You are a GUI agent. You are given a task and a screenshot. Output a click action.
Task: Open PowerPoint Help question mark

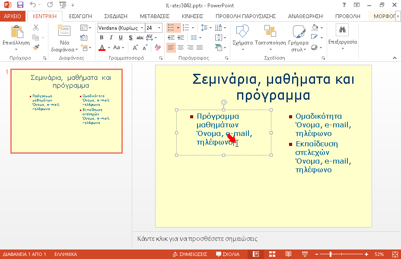point(344,5)
